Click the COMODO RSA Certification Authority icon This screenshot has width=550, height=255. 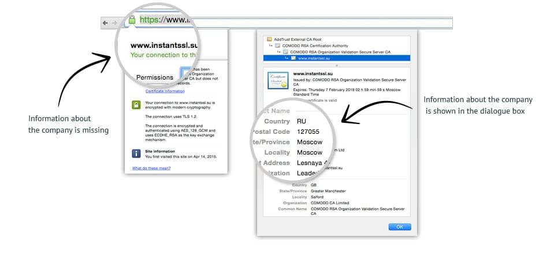277,45
